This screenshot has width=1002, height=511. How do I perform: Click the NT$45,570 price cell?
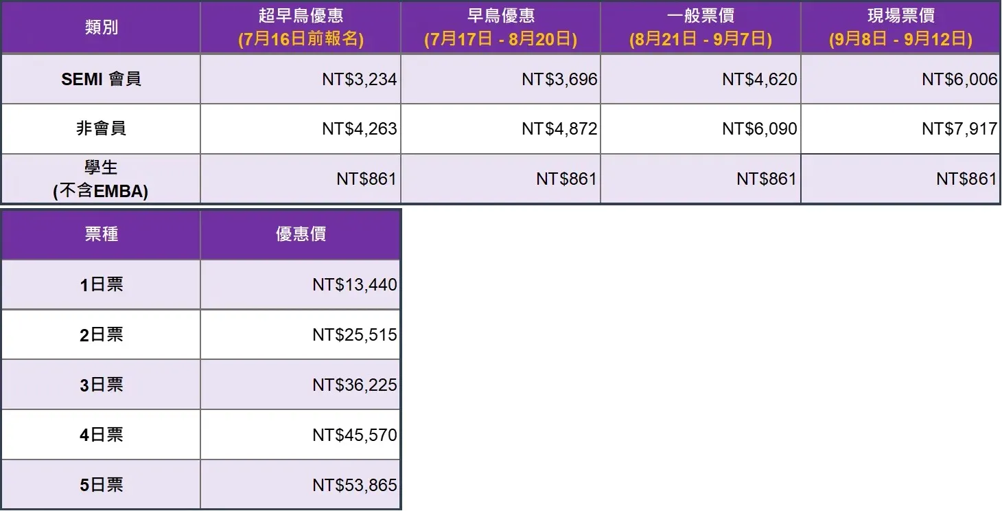tap(301, 435)
